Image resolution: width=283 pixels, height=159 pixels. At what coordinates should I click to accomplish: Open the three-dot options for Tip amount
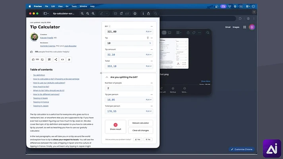click(151, 49)
